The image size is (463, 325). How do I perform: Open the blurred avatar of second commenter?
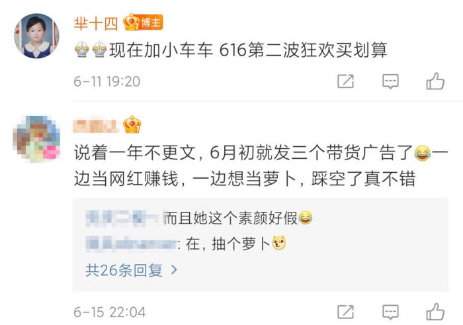pos(36,139)
